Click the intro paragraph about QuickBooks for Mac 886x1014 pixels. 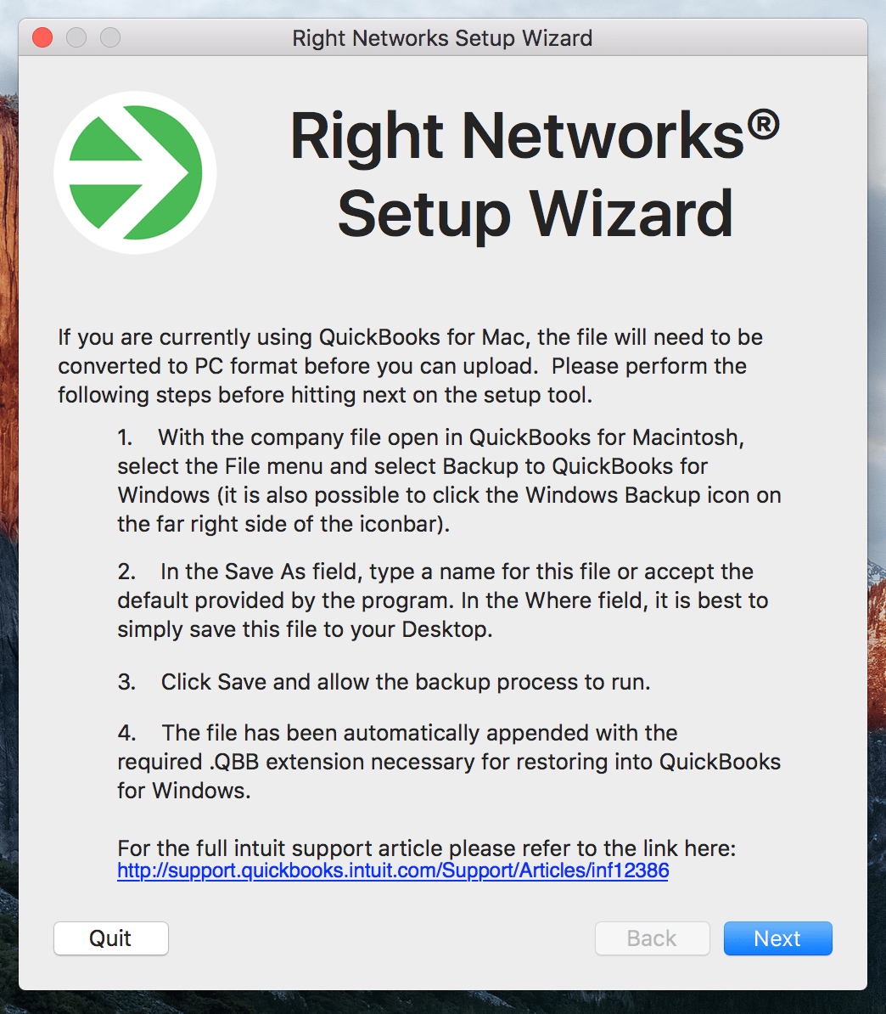point(410,365)
